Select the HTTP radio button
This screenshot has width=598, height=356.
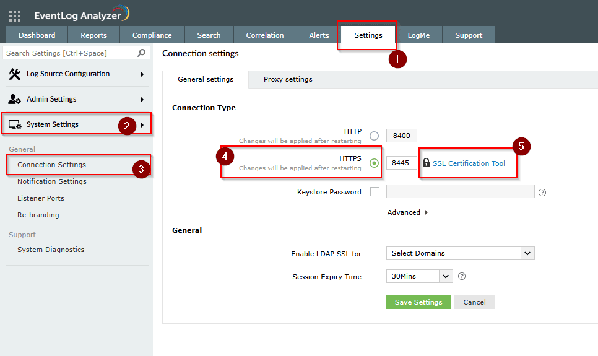click(374, 136)
